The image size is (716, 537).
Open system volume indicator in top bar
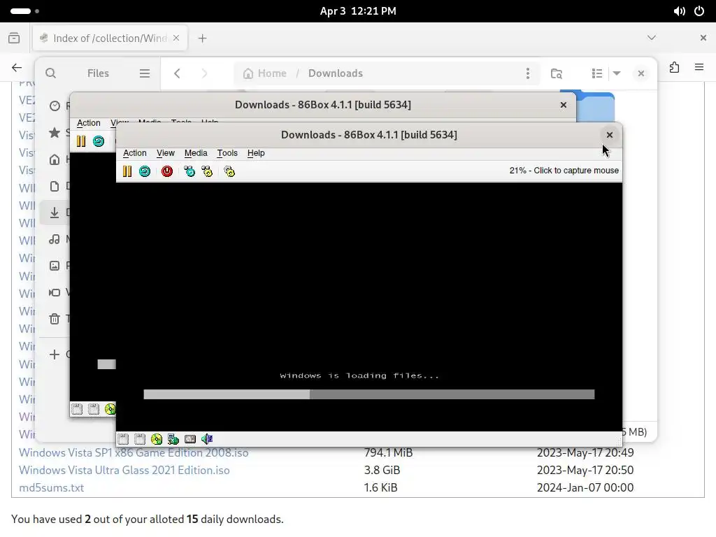pos(679,11)
